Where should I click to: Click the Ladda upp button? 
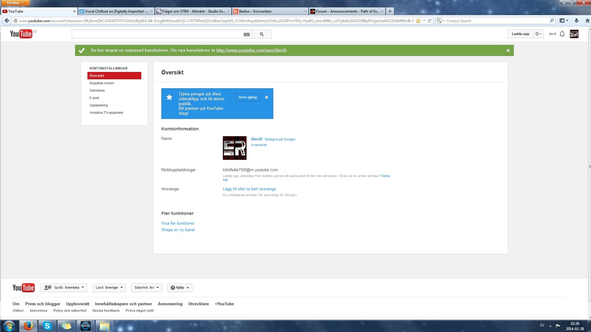520,34
